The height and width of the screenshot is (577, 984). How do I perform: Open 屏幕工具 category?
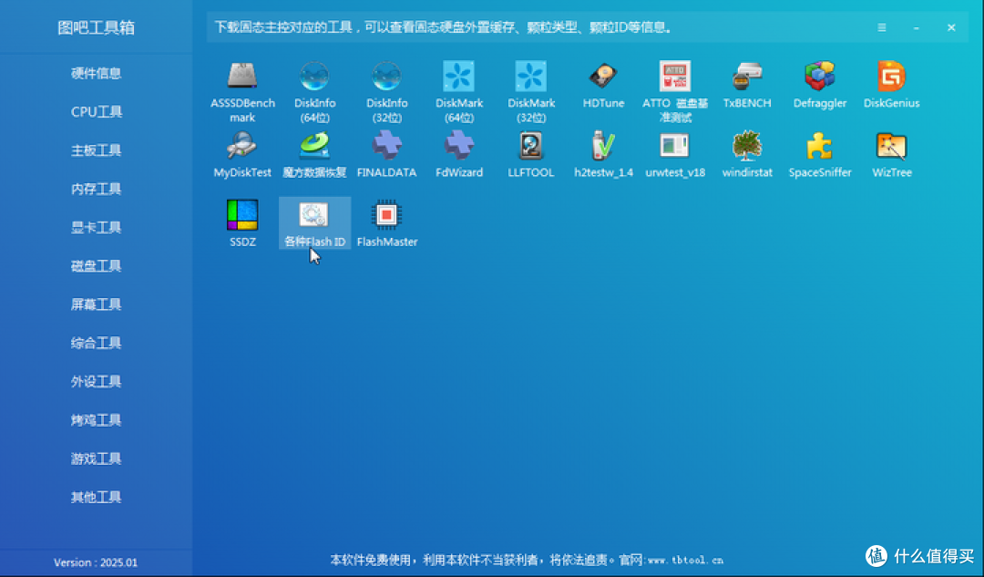coord(96,304)
